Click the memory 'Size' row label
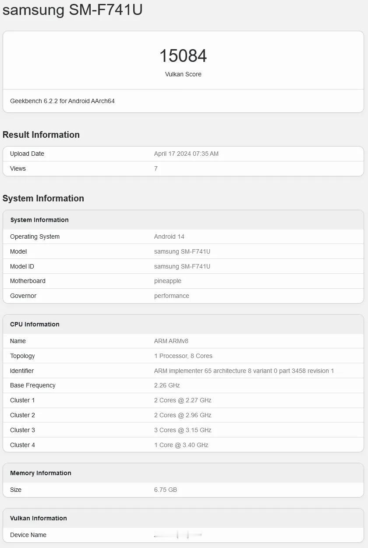The width and height of the screenshot is (368, 548). pyautogui.click(x=16, y=490)
